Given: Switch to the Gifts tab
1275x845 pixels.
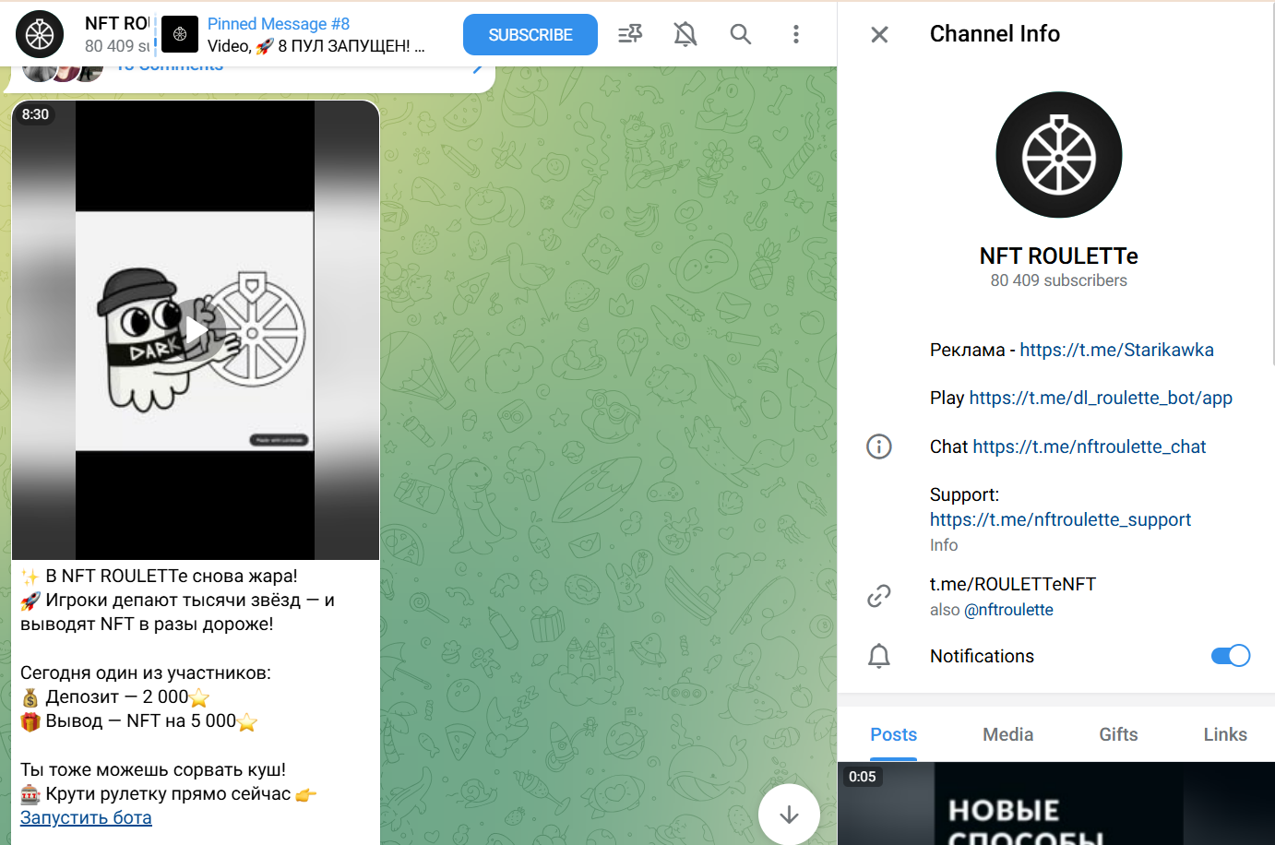Looking at the screenshot, I should [1118, 734].
